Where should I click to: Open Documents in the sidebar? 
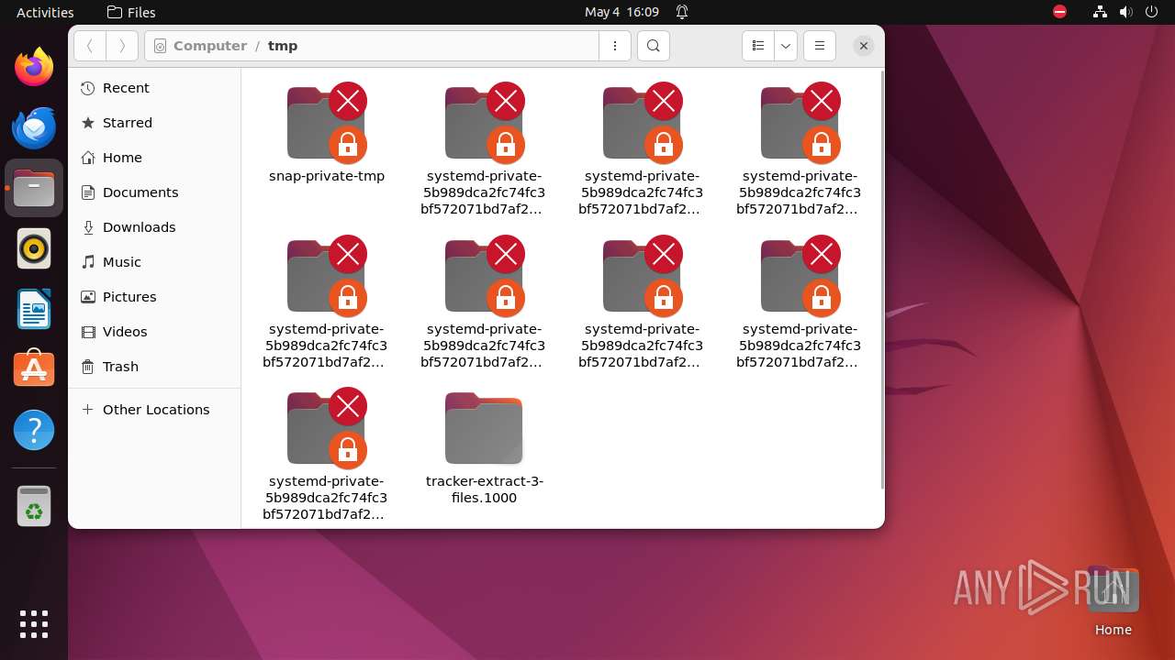(154, 192)
